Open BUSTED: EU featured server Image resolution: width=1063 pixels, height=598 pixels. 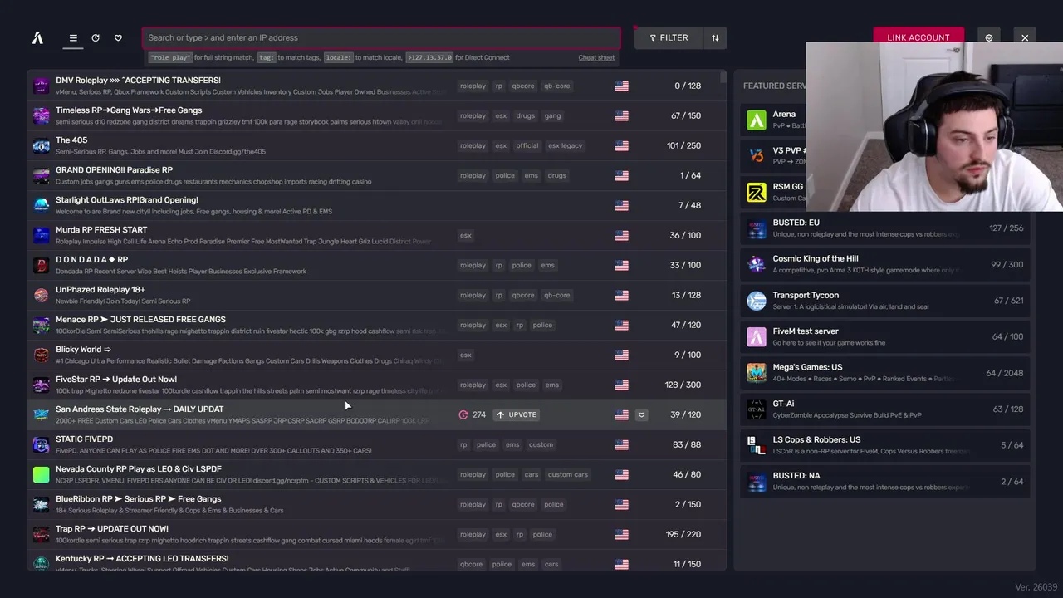tap(885, 228)
